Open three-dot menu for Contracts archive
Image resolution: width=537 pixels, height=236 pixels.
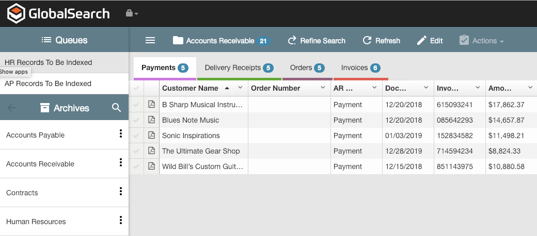click(x=121, y=192)
